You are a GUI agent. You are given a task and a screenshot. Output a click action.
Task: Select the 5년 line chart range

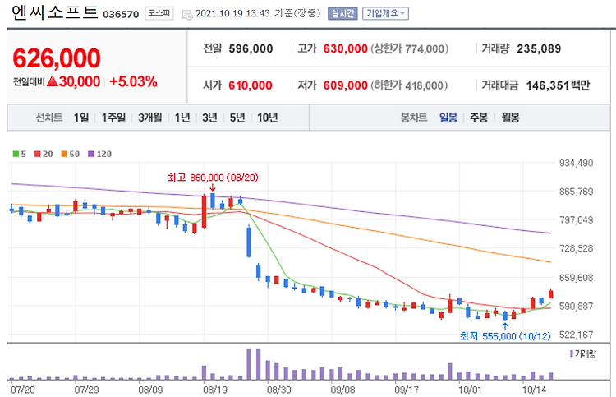tap(237, 118)
